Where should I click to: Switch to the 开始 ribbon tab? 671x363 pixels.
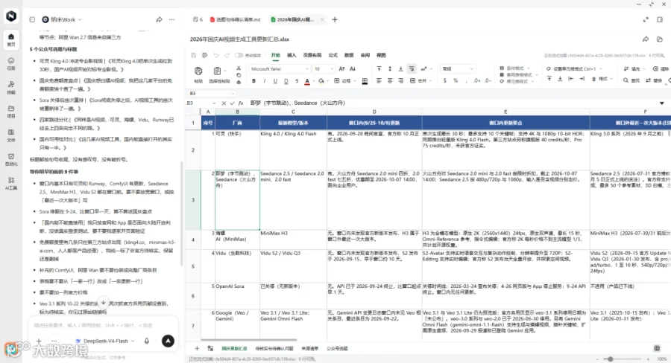(x=276, y=55)
